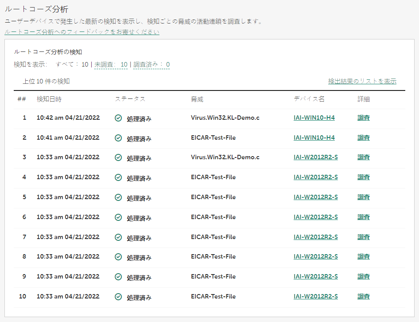Click Virus.Win32.KL-Demo.c threat in row 1
This screenshot has height=322, width=419.
[x=225, y=118]
